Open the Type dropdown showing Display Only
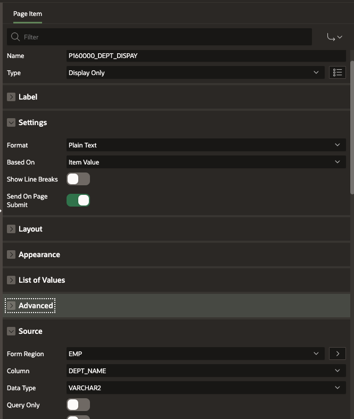The width and height of the screenshot is (354, 419). coord(195,72)
